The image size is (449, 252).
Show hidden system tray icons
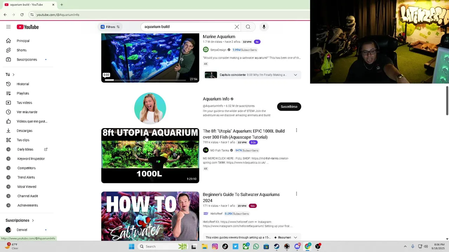point(405,246)
